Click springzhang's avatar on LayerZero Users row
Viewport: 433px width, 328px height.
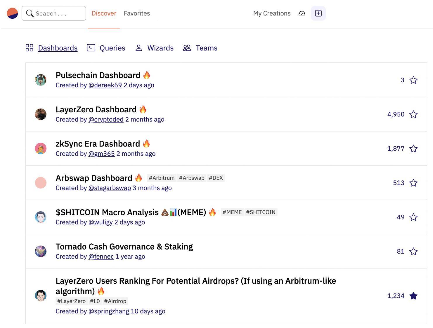tap(41, 296)
